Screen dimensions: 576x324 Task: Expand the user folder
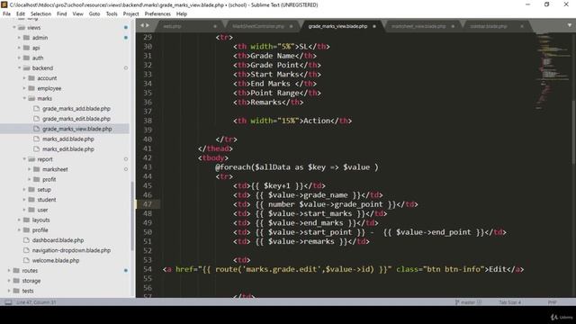[x=24, y=210]
